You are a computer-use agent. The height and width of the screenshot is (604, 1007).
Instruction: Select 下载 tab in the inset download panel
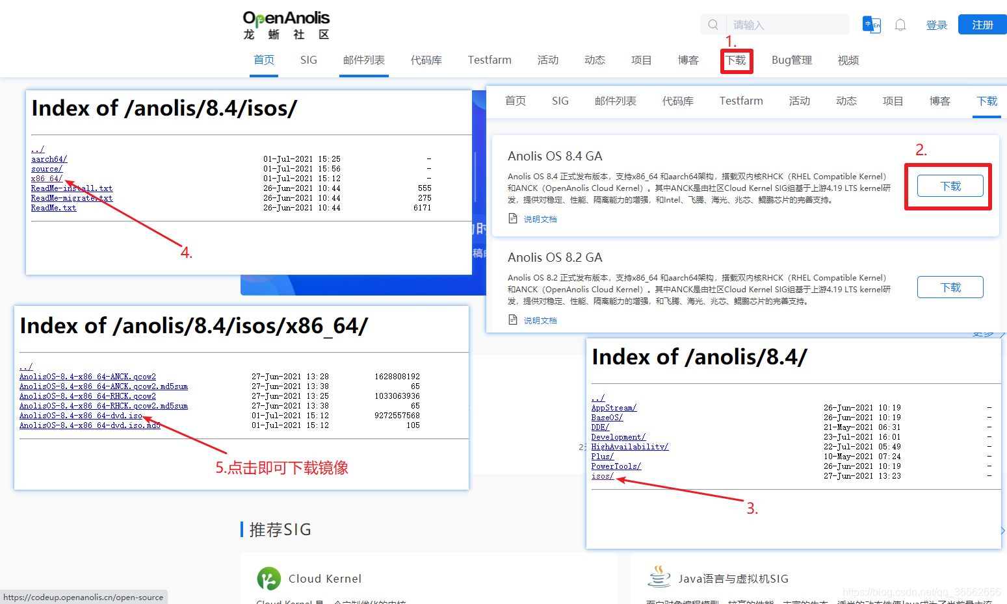(x=987, y=101)
